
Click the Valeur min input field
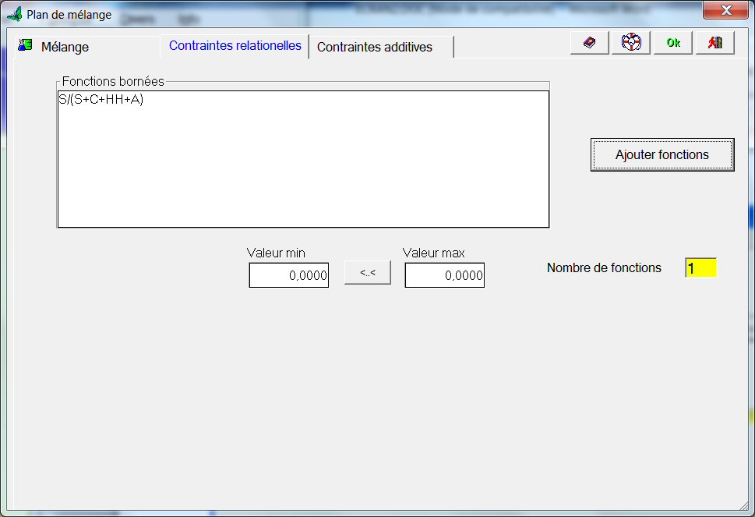tap(289, 275)
